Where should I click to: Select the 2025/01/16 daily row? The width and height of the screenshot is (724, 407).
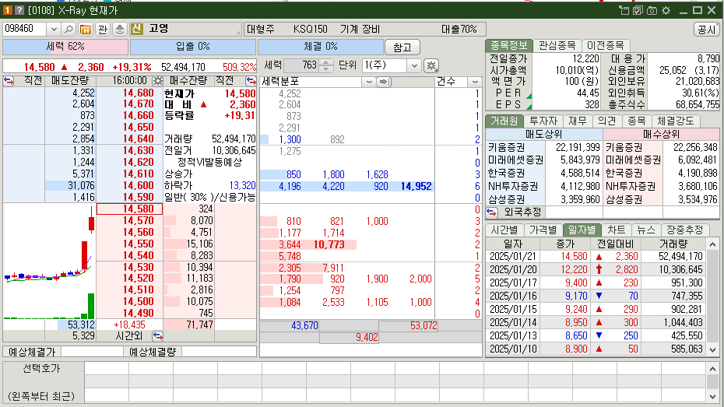[596, 296]
